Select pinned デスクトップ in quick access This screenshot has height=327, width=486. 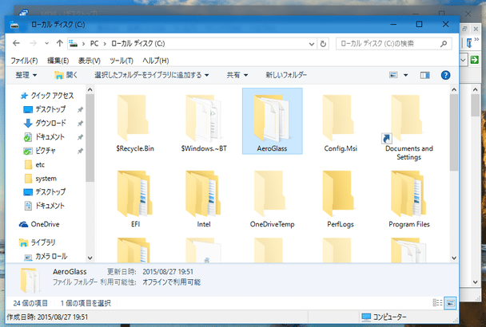click(x=45, y=109)
